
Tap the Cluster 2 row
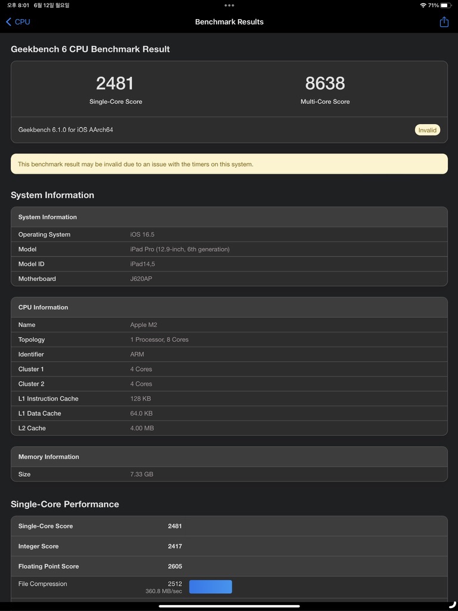click(x=229, y=384)
